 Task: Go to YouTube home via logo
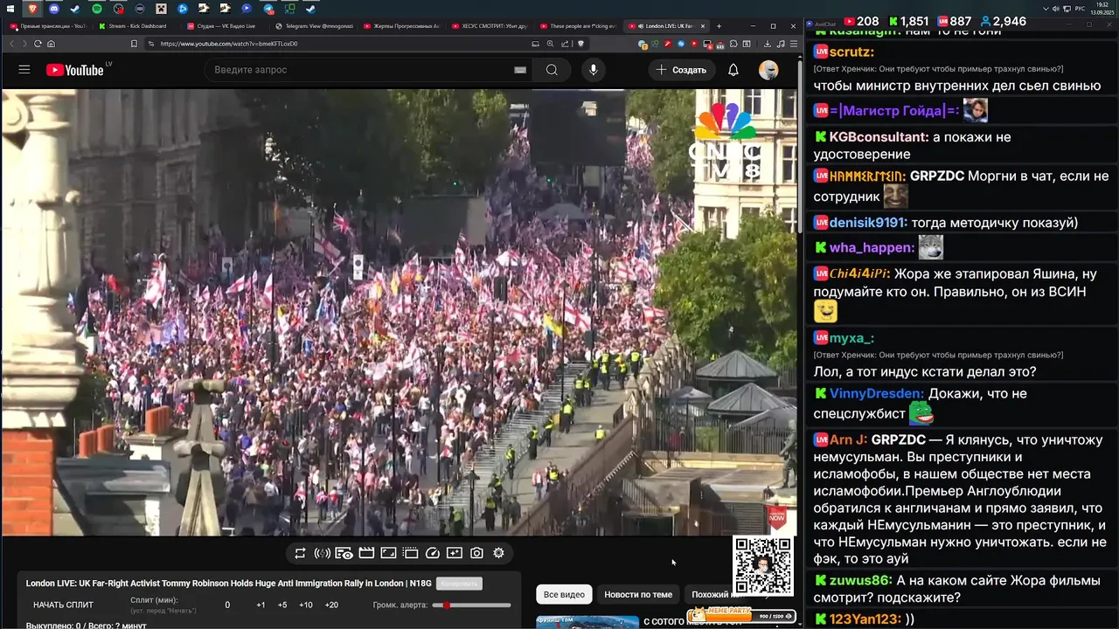[x=75, y=70]
